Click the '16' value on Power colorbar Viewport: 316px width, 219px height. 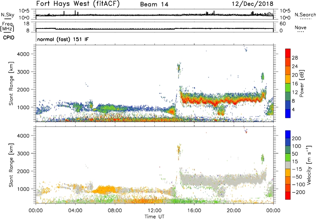point(295,84)
